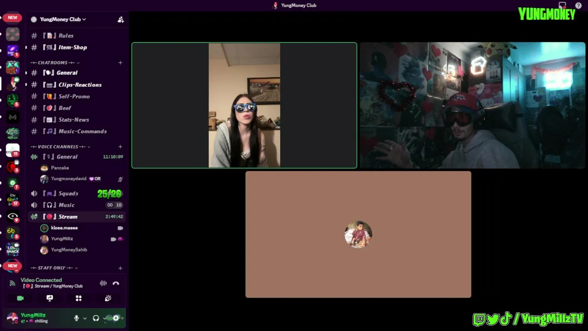Open the 6b6t server with badge 17

click(12, 200)
